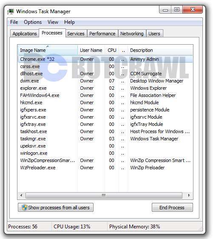Click the Host Process for Windows description
Image resolution: width=213 pixels, height=239 pixels.
pyautogui.click(x=160, y=131)
